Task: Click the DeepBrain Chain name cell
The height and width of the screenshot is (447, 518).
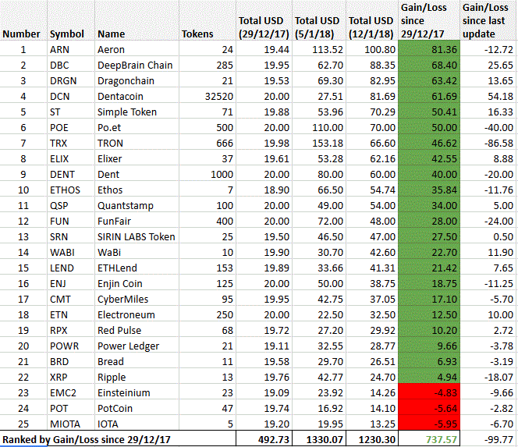Action: coord(137,65)
